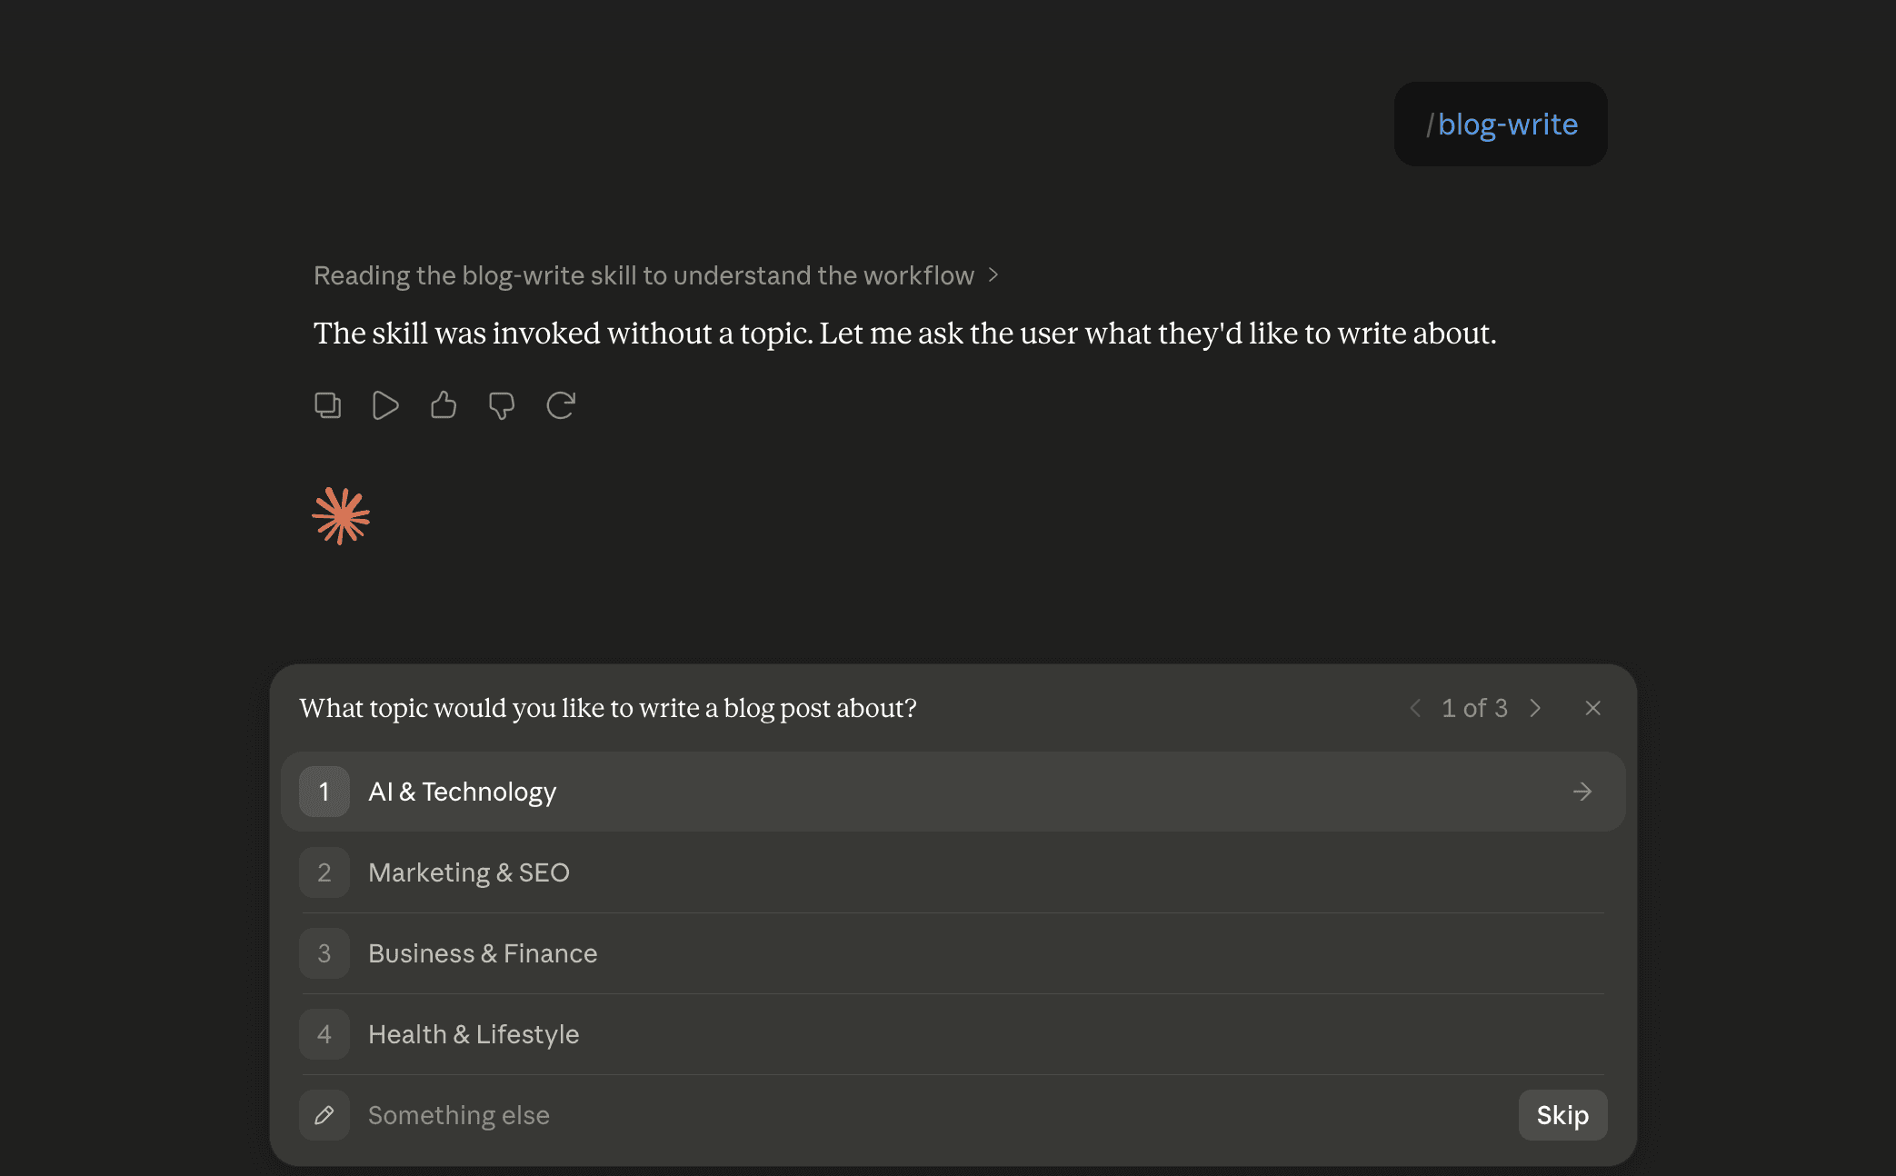The width and height of the screenshot is (1896, 1176).
Task: Click the number 2 badge
Action: (x=324, y=872)
